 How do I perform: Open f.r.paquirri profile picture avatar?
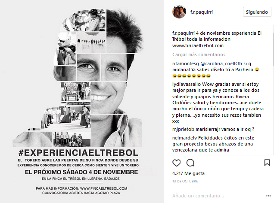pyautogui.click(x=179, y=12)
